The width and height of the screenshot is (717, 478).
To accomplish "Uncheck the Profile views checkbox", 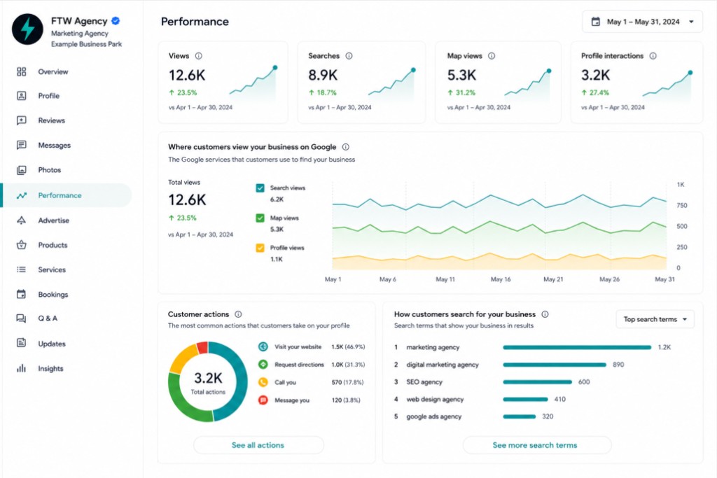I will pyautogui.click(x=260, y=248).
